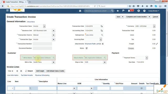Expand the Transaction Type dropdown
Image resolution: width=168 pixels, height=94 pixels.
[x=54, y=39]
